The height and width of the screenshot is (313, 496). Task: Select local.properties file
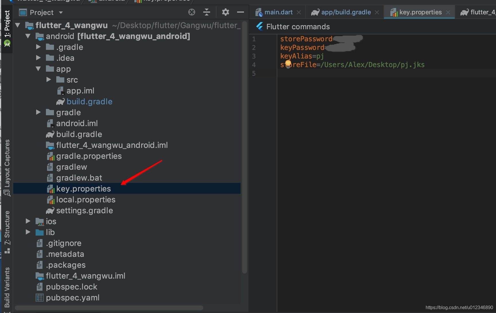click(86, 200)
